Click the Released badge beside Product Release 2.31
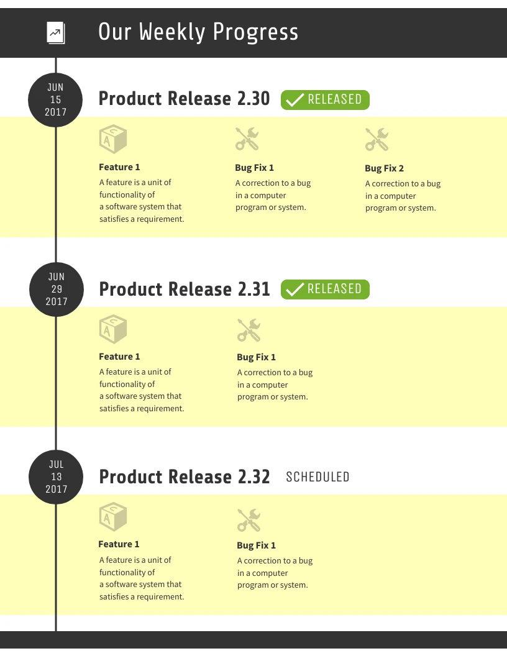 click(325, 289)
